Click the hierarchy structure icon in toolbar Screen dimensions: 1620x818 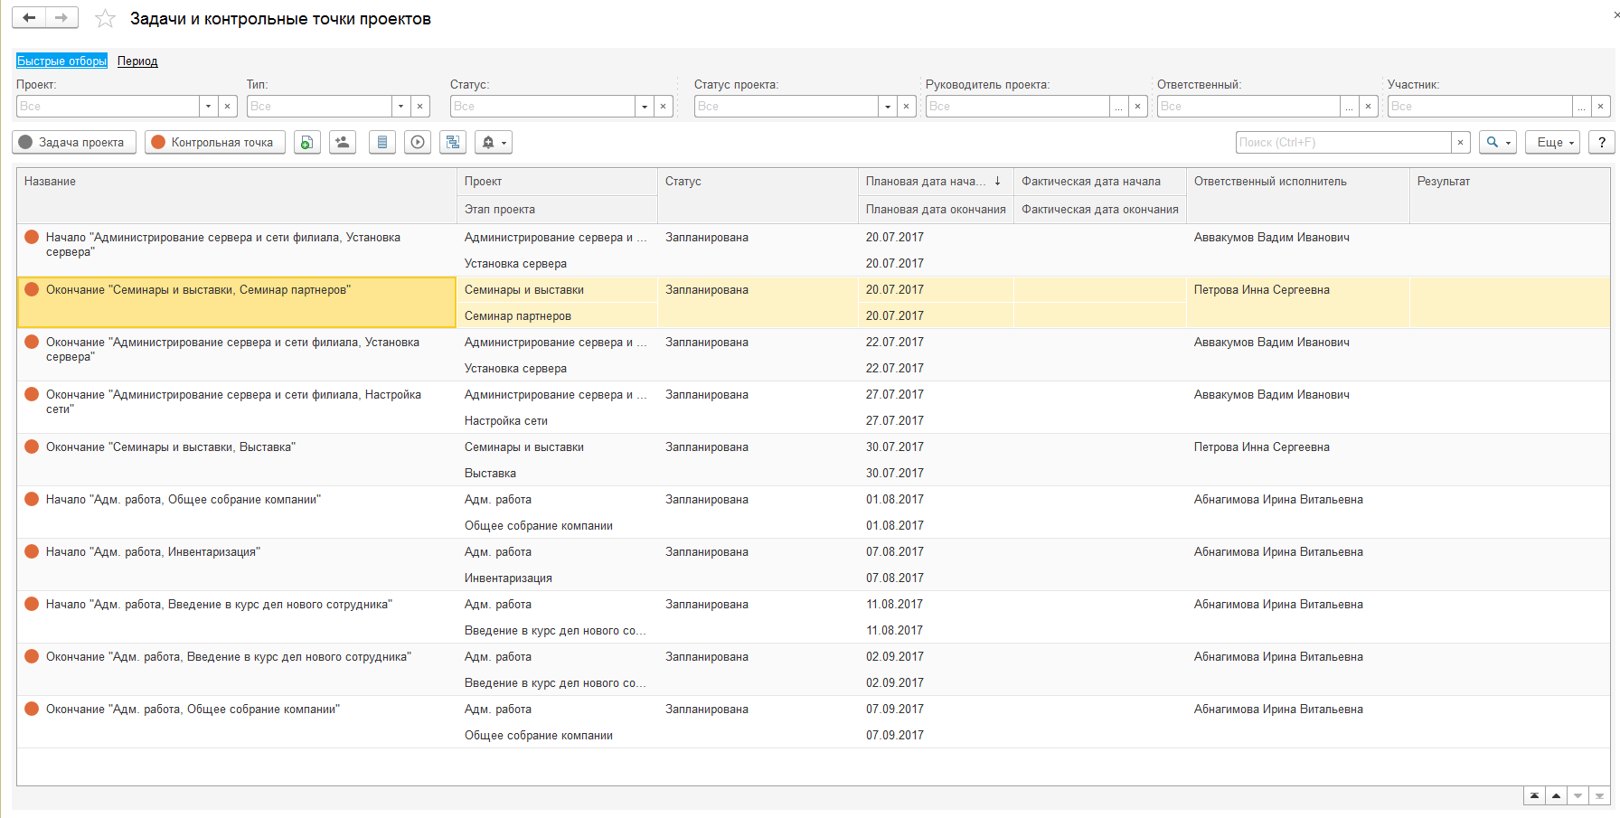453,142
